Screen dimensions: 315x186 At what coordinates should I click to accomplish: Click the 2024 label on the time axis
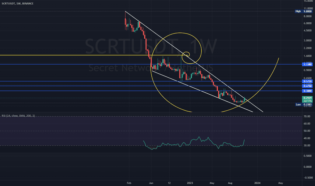(257, 183)
